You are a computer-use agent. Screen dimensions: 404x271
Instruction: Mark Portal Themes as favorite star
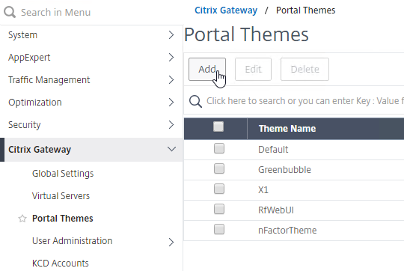pos(22,219)
